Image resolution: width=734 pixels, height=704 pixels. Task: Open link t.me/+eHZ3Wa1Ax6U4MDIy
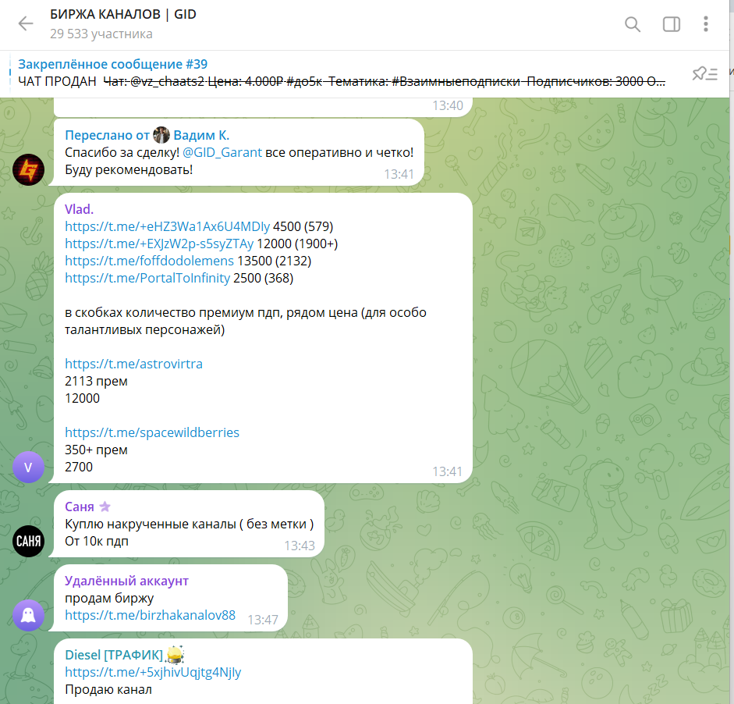(x=168, y=226)
